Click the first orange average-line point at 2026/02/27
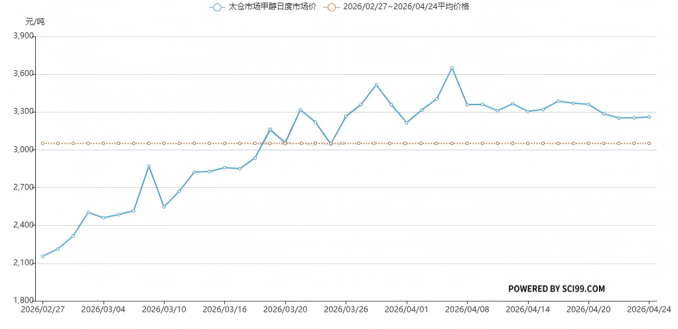 tap(42, 143)
